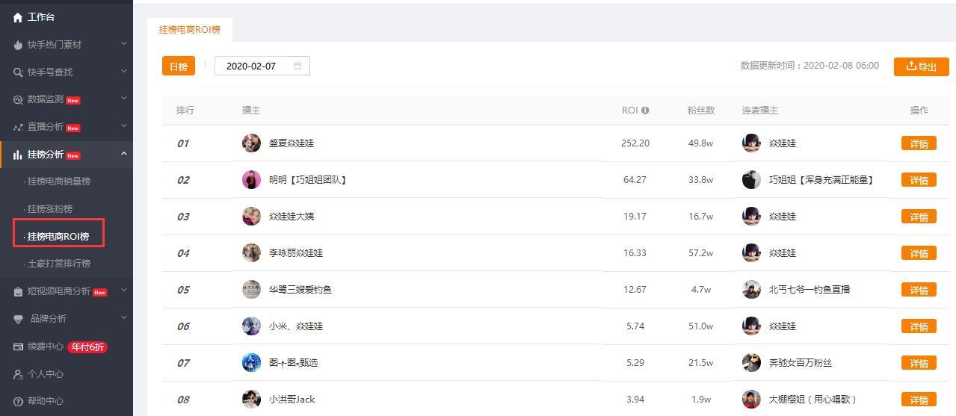Expand the 直播分析 sidebar section
956x416 pixels.
(x=124, y=126)
